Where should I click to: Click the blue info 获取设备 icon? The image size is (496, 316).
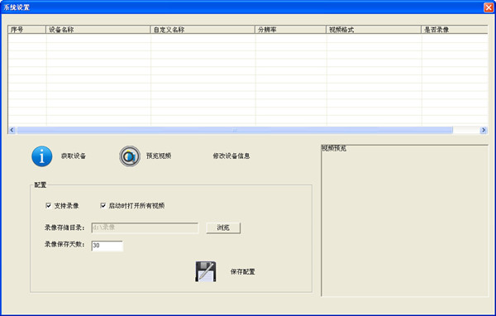[x=42, y=156]
